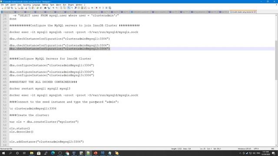Play back the recorded macro
Image resolution: width=278 pixels, height=156 pixels.
click(103, 8)
